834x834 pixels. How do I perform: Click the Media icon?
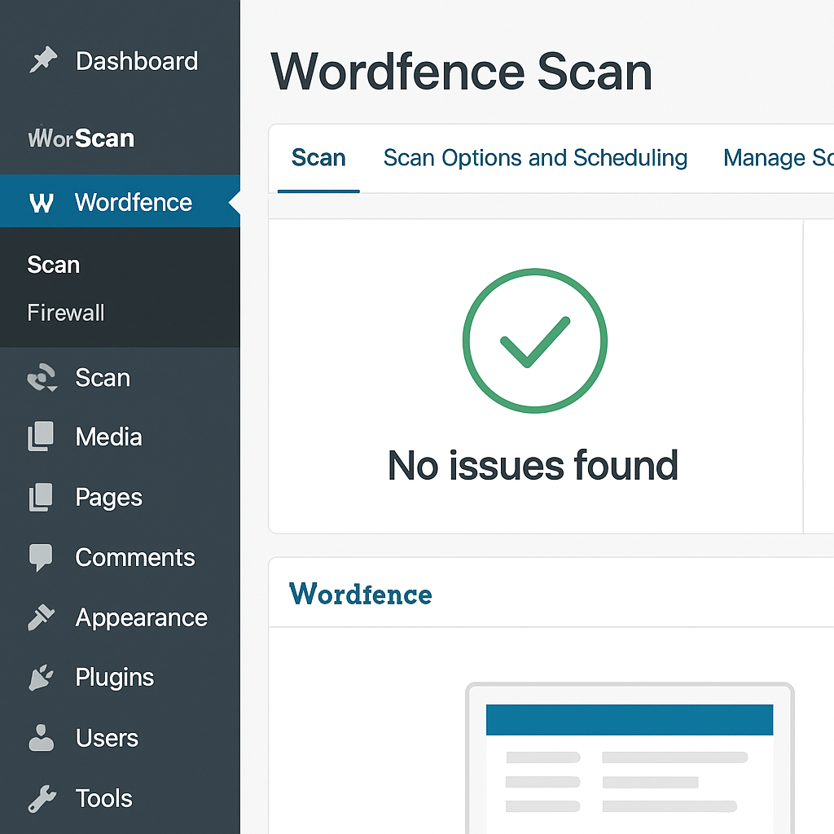(41, 437)
